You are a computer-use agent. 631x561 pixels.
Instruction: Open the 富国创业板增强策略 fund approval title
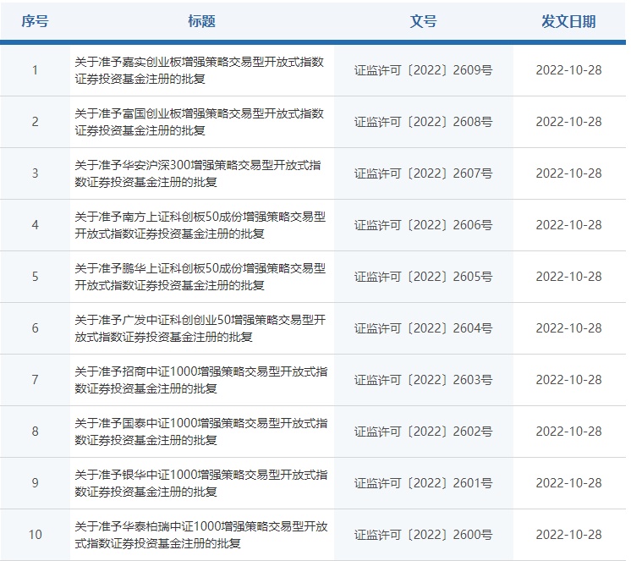pos(200,122)
